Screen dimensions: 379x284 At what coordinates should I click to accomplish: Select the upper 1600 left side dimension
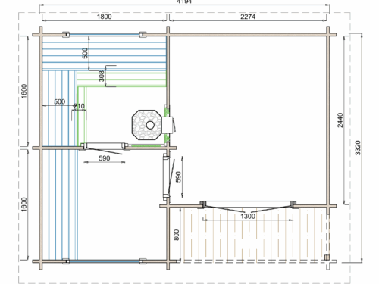[x=23, y=91]
